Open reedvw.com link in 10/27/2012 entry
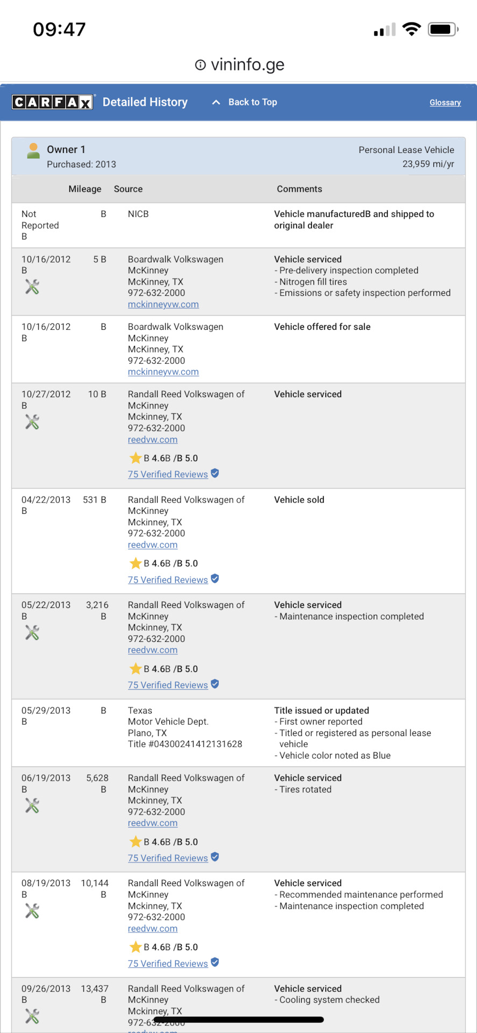This screenshot has height=1033, width=477. coord(153,440)
